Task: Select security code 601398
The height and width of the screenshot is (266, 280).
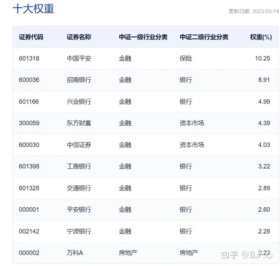Action: pyautogui.click(x=29, y=166)
